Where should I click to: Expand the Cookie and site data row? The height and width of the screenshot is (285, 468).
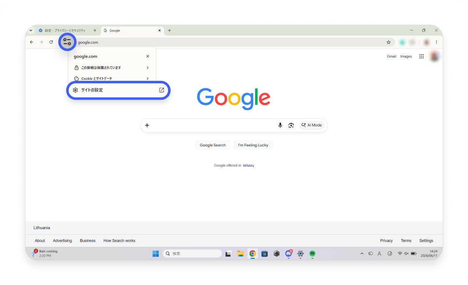(x=112, y=78)
